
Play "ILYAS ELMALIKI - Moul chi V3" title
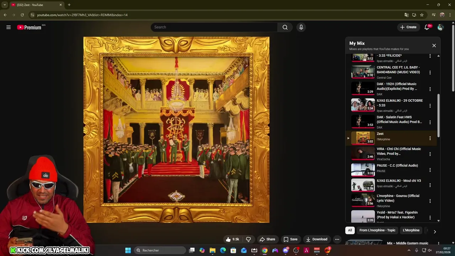coord(399,181)
